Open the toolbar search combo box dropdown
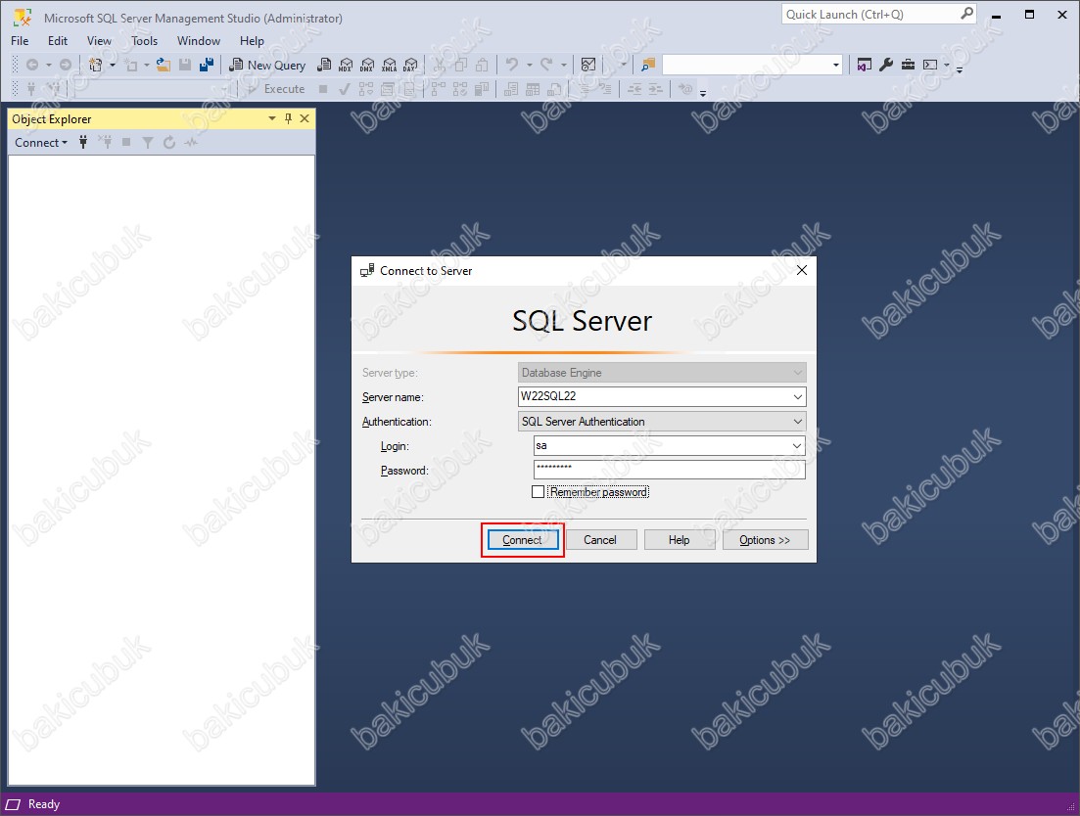This screenshot has height=816, width=1080. (835, 65)
